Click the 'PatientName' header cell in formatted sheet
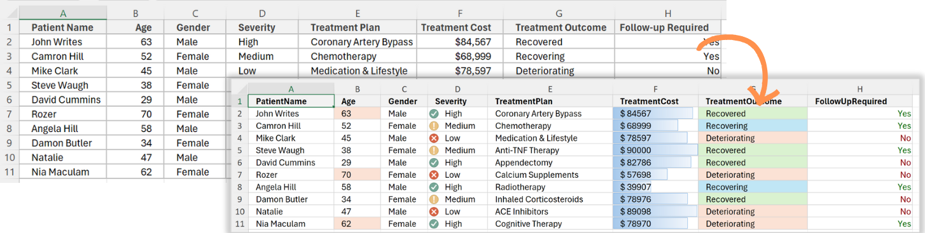Screen dimensions: 925x233 pyautogui.click(x=291, y=101)
